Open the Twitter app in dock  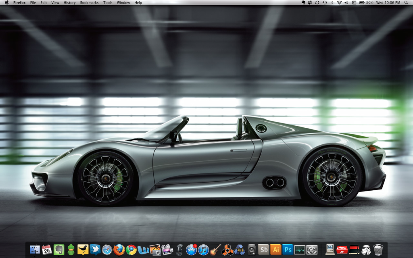tap(95, 250)
